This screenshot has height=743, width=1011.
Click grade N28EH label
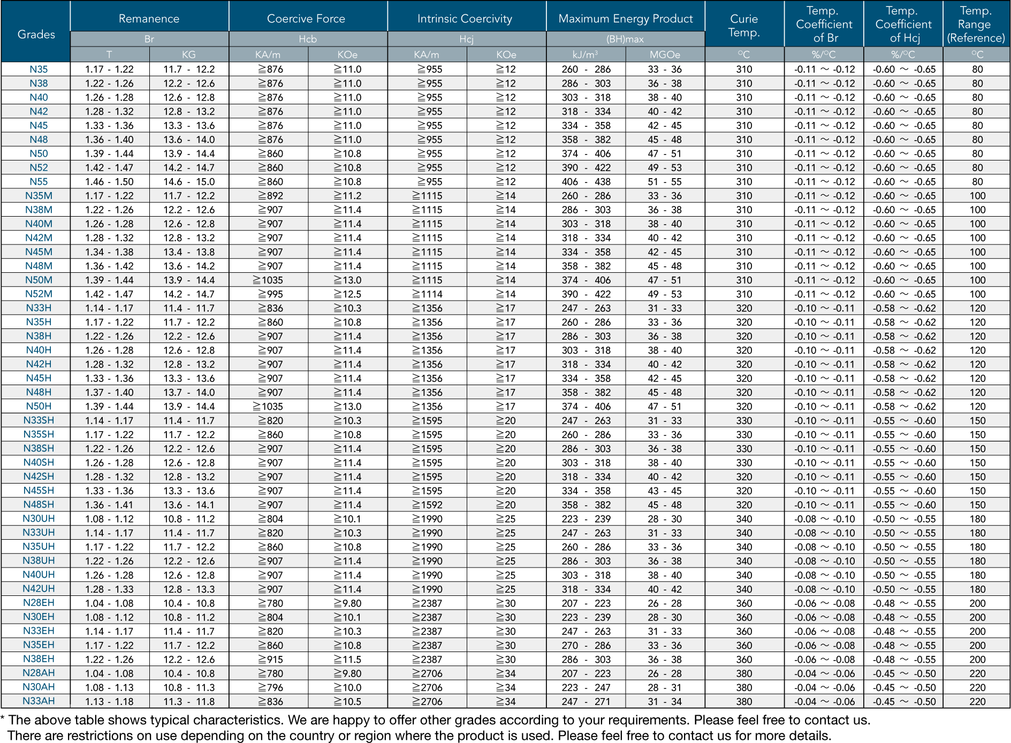click(39, 603)
